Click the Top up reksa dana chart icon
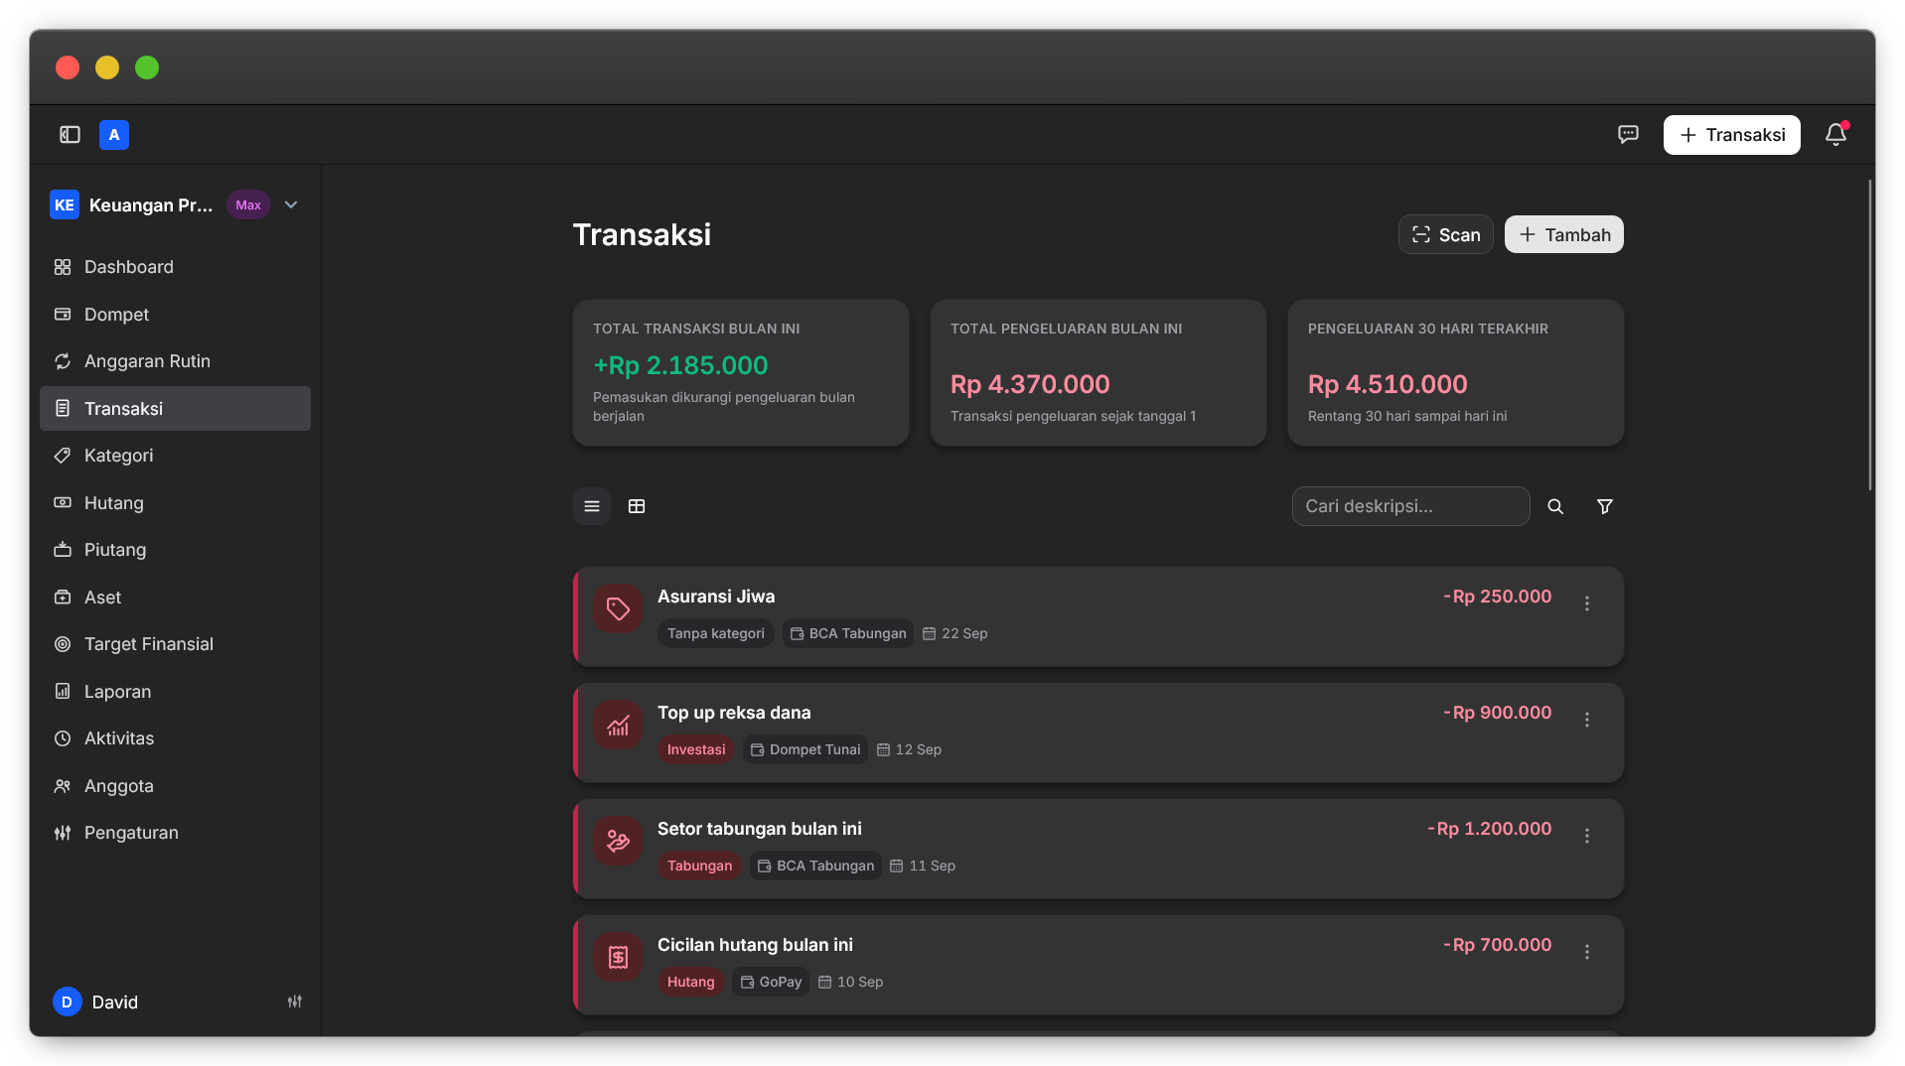 tap(618, 725)
